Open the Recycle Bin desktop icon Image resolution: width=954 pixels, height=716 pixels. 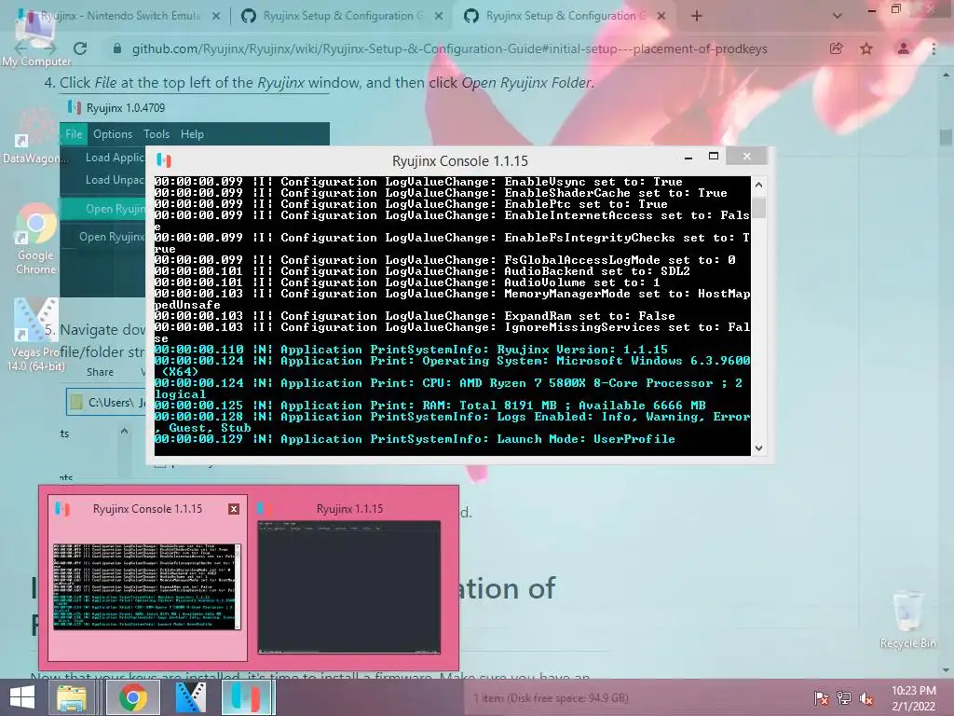tap(907, 619)
